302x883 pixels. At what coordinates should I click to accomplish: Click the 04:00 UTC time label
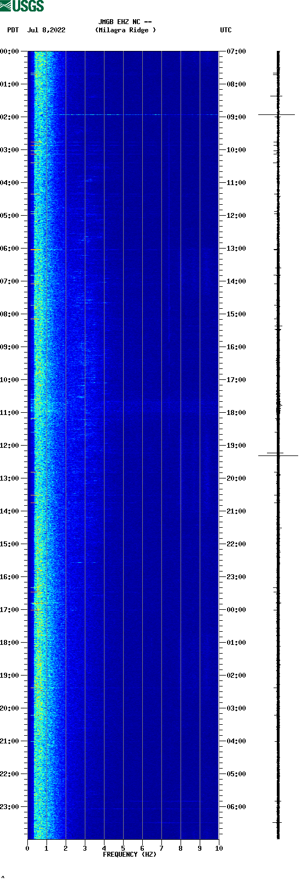[236, 741]
